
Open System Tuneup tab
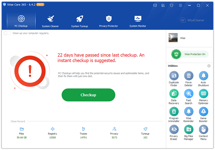tap(80, 21)
